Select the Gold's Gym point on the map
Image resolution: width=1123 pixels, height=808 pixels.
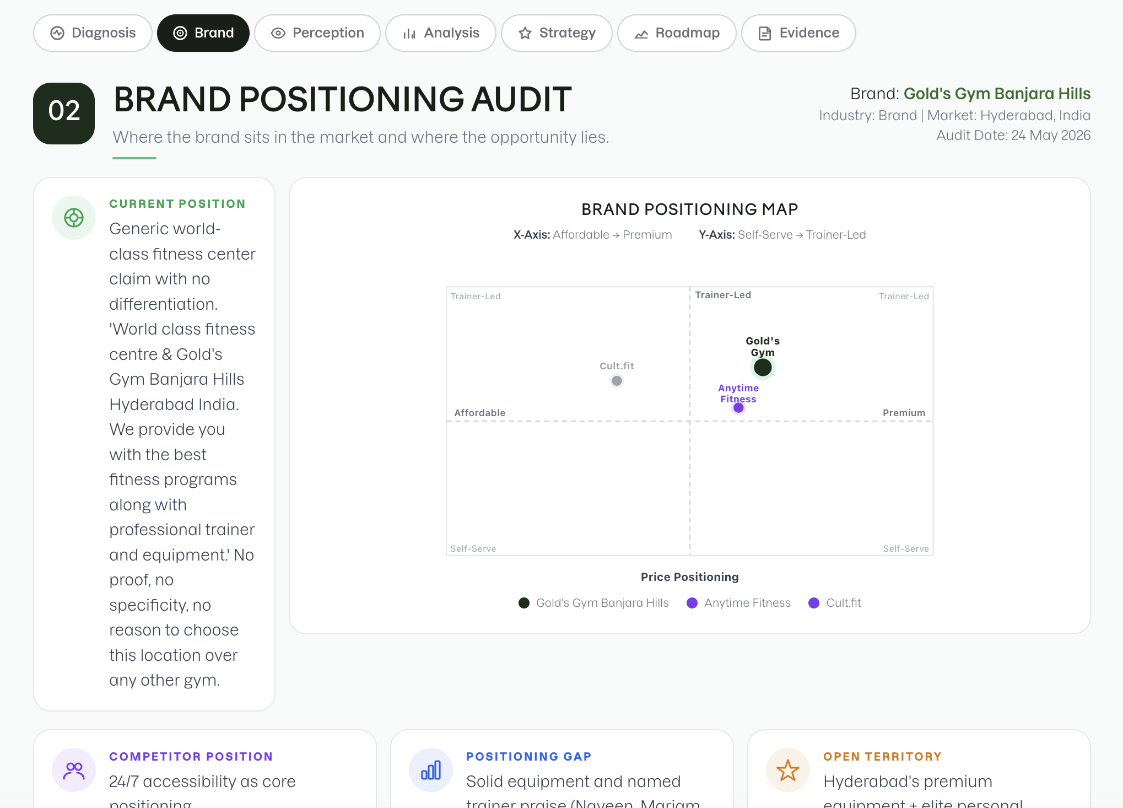(x=763, y=367)
